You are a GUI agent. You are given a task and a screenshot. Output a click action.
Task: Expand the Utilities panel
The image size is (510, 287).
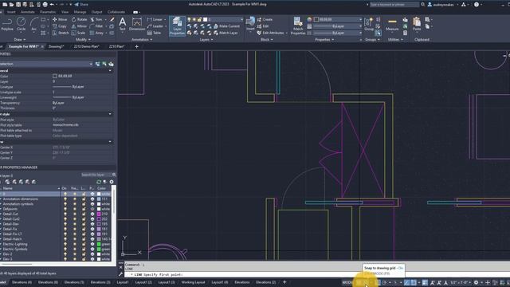395,40
